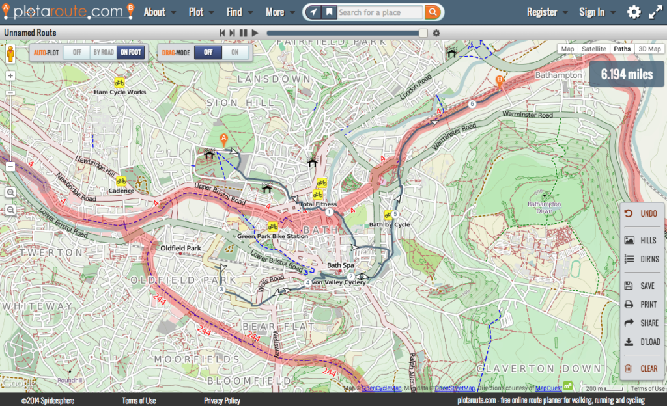Click the Unnamed Route title

click(x=30, y=33)
